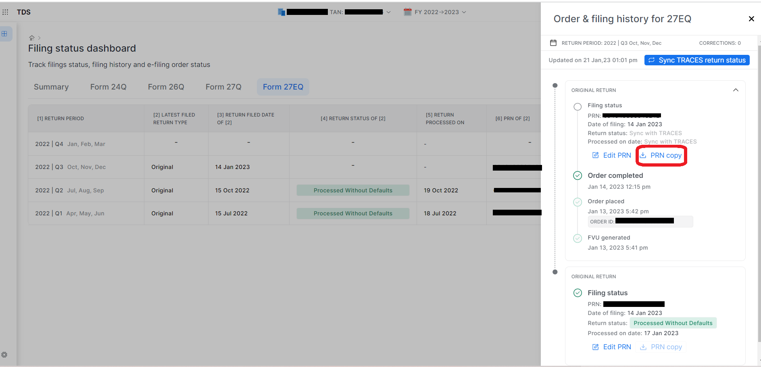This screenshot has height=367, width=761.
Task: Switch to the Summary tab
Action: click(51, 87)
